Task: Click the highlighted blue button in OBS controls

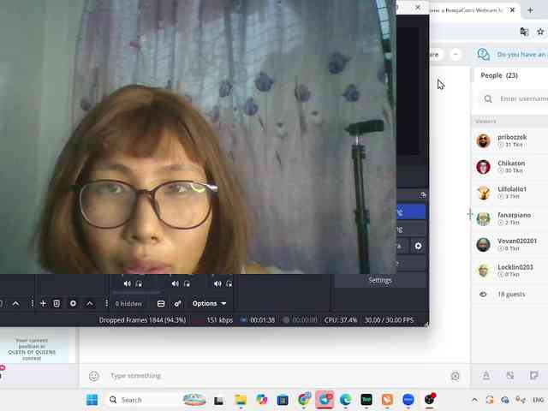Action: [x=411, y=212]
